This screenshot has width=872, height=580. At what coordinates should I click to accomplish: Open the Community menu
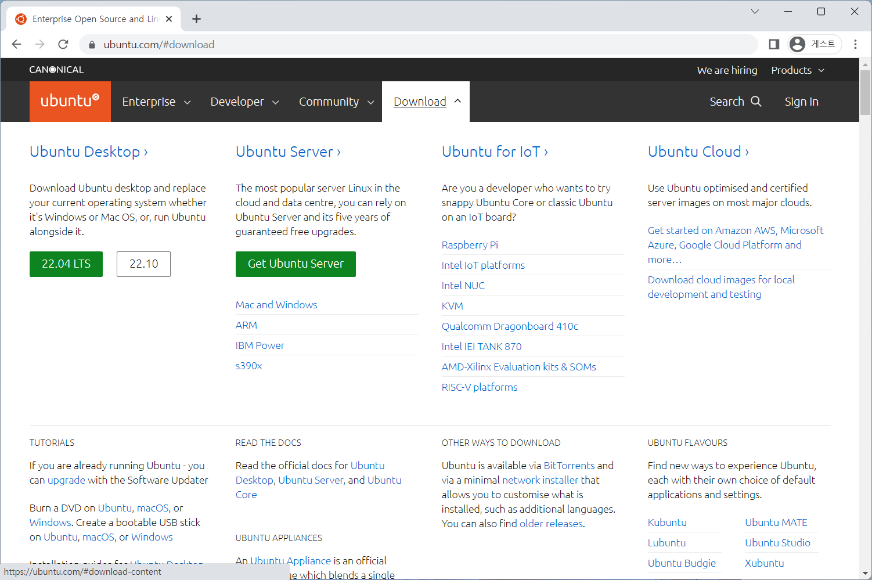[x=336, y=102]
